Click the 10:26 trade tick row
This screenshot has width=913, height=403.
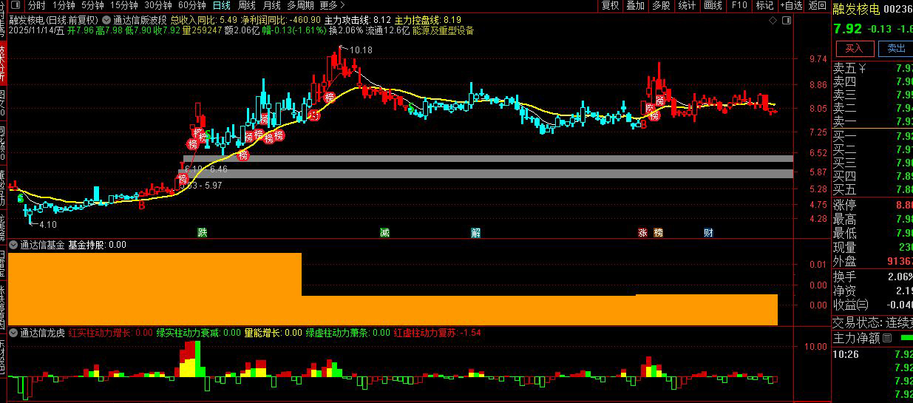(872, 354)
